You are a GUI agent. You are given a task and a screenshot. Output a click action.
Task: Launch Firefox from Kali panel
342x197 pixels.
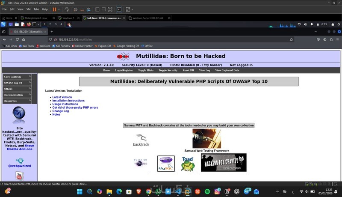tap(29, 24)
